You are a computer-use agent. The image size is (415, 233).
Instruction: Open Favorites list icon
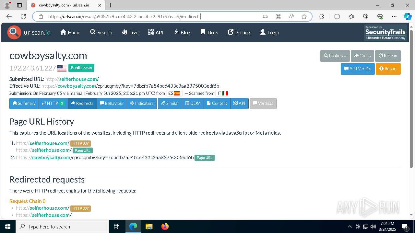351,17
